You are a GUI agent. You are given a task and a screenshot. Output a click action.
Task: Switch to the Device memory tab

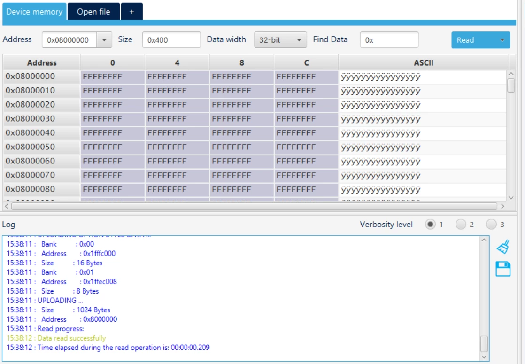(x=34, y=12)
